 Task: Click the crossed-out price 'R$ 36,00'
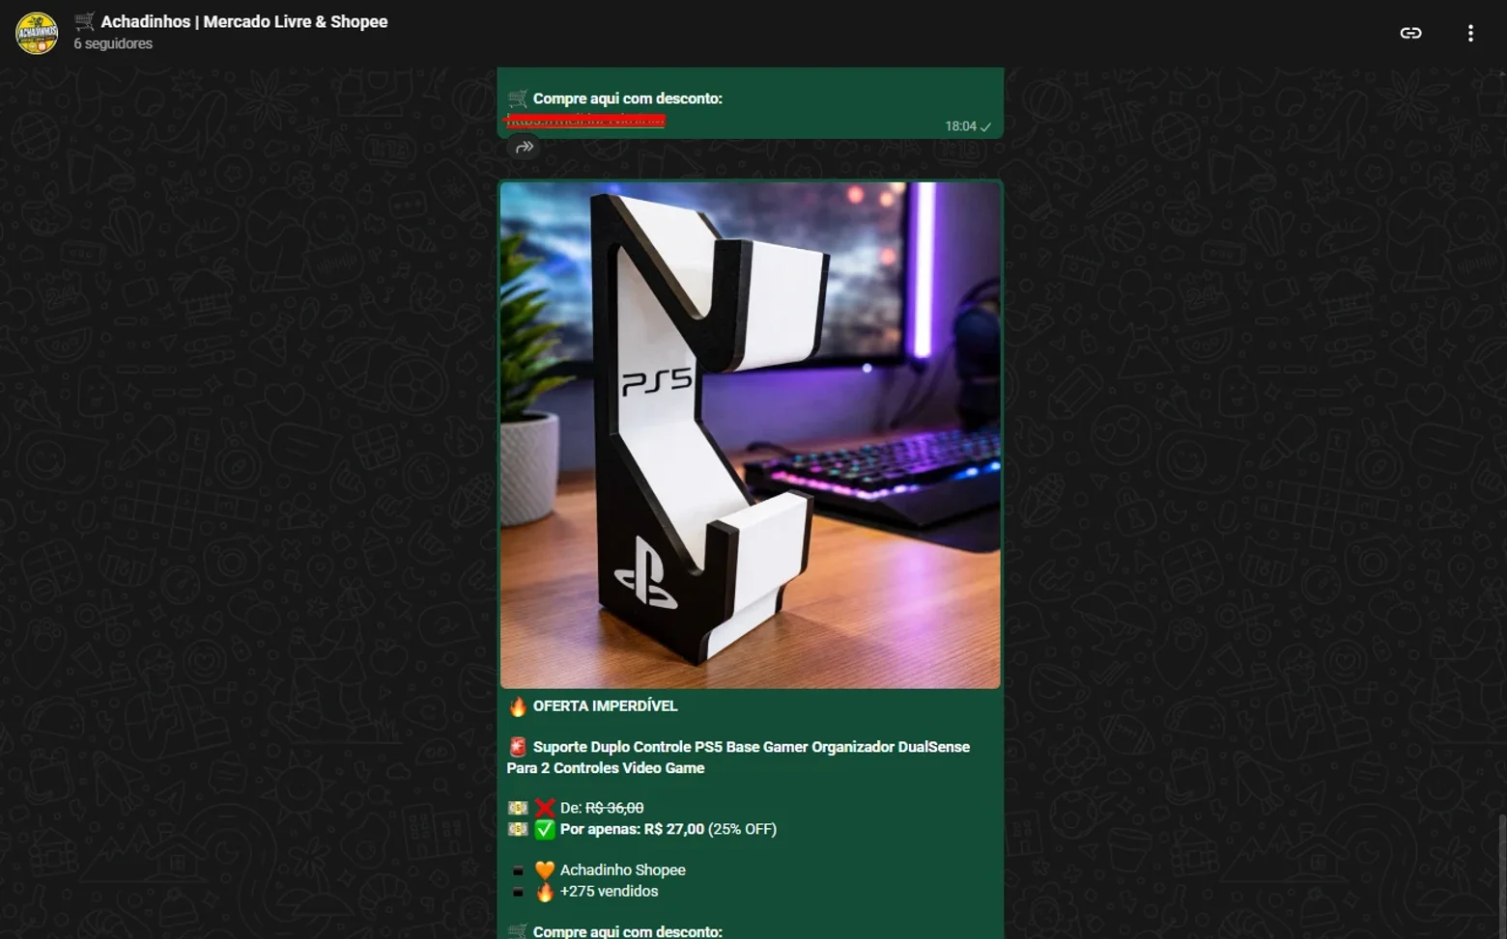coord(614,808)
